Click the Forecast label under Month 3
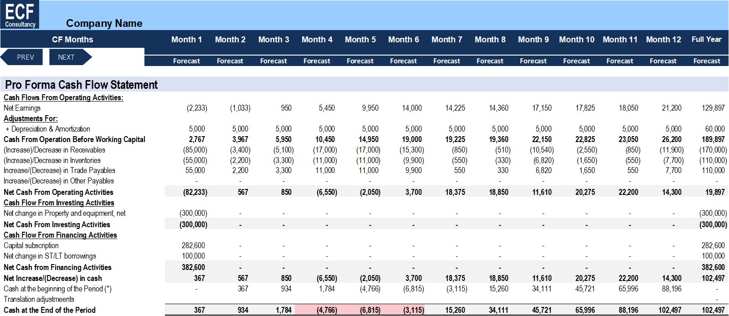The image size is (729, 316). 273,61
